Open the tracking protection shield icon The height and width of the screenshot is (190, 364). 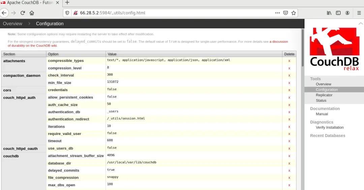67,13
